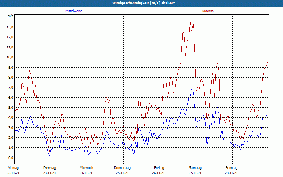Click the y-axis value '8,0'
This screenshot has width=283, height=177.
click(11, 77)
